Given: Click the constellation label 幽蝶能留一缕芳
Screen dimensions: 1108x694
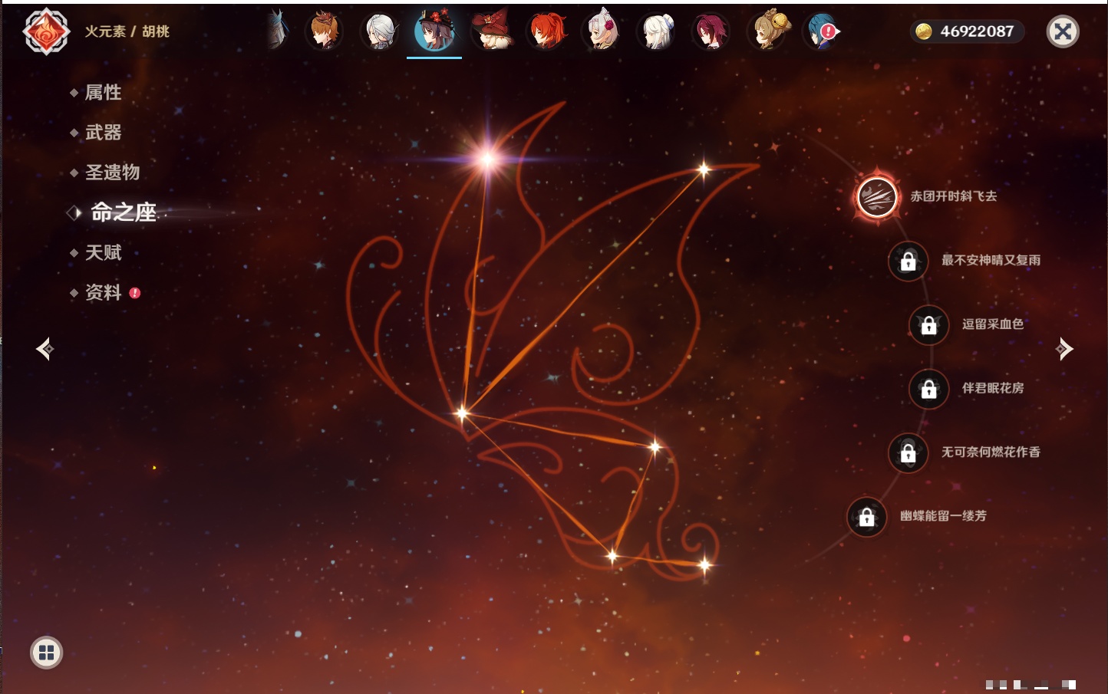Looking at the screenshot, I should coord(943,516).
